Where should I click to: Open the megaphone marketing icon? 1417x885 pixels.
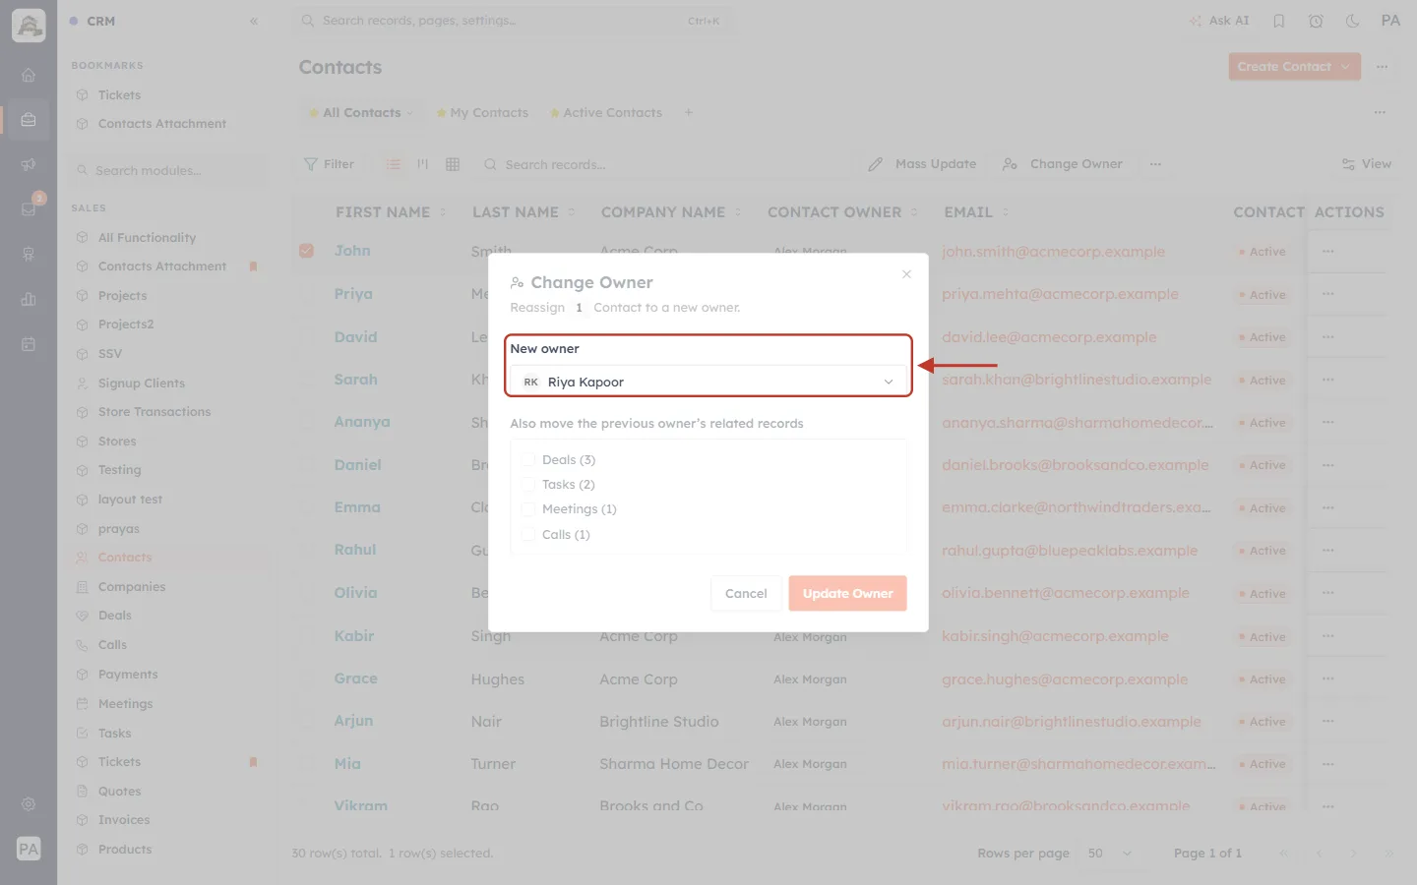(29, 164)
